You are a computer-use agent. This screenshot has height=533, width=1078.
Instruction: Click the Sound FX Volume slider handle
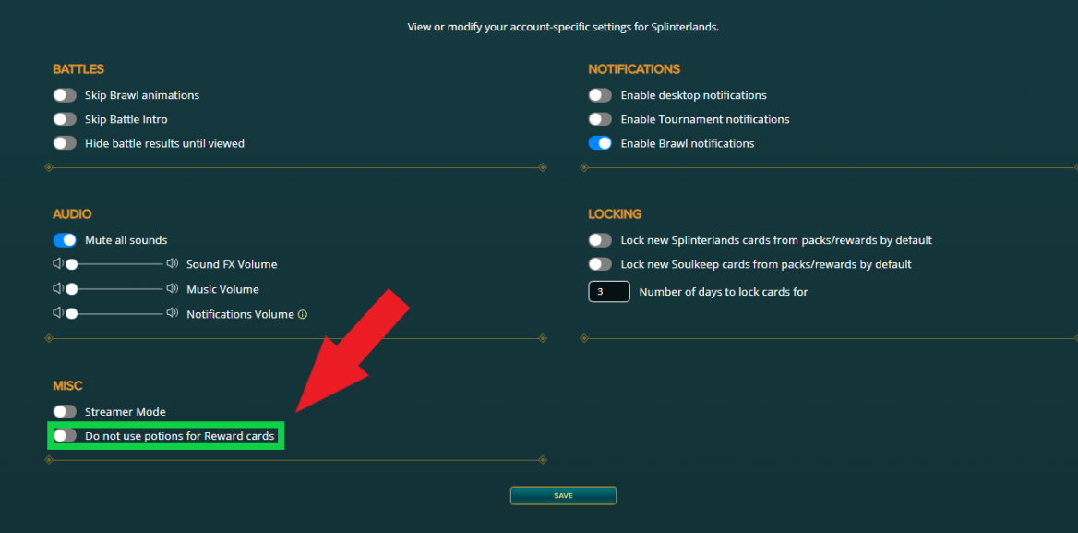pyautogui.click(x=71, y=264)
